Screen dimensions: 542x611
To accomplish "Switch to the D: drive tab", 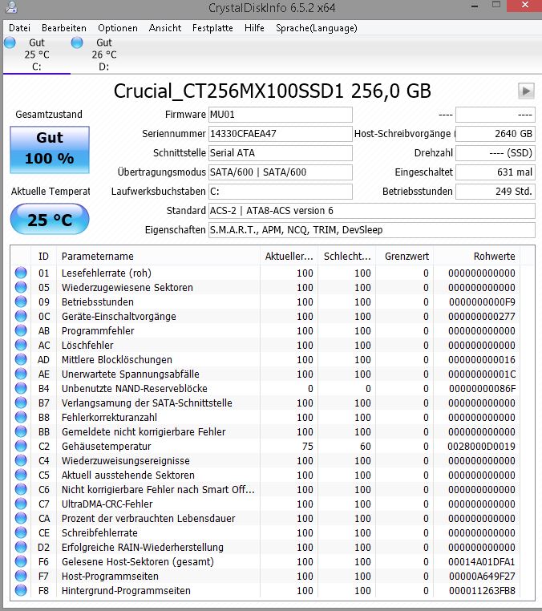I will 104,55.
